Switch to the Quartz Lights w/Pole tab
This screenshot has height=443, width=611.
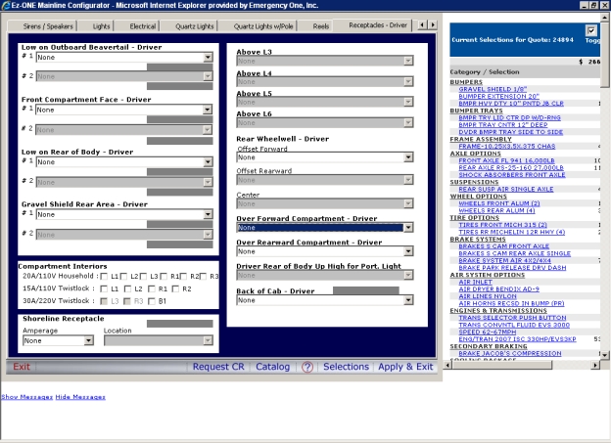(263, 26)
